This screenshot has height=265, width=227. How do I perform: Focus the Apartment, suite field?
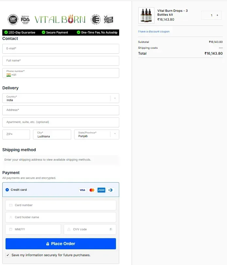coord(61,122)
